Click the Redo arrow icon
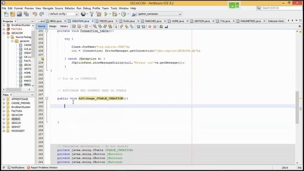This screenshot has height=171, width=304. click(x=42, y=14)
